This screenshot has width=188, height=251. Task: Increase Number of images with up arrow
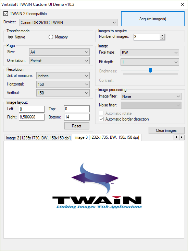click(x=162, y=35)
